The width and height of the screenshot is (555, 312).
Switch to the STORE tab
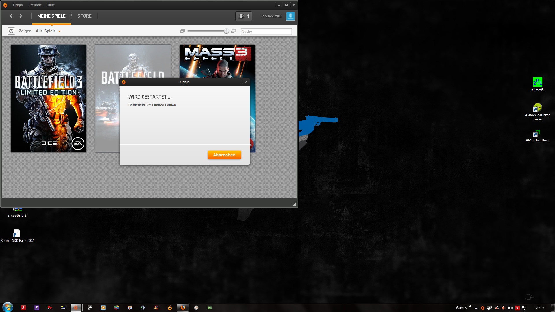pyautogui.click(x=84, y=16)
